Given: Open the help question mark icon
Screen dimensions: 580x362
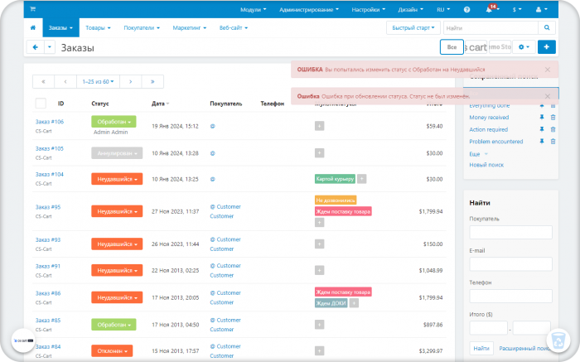Looking at the screenshot, I should coord(466,10).
